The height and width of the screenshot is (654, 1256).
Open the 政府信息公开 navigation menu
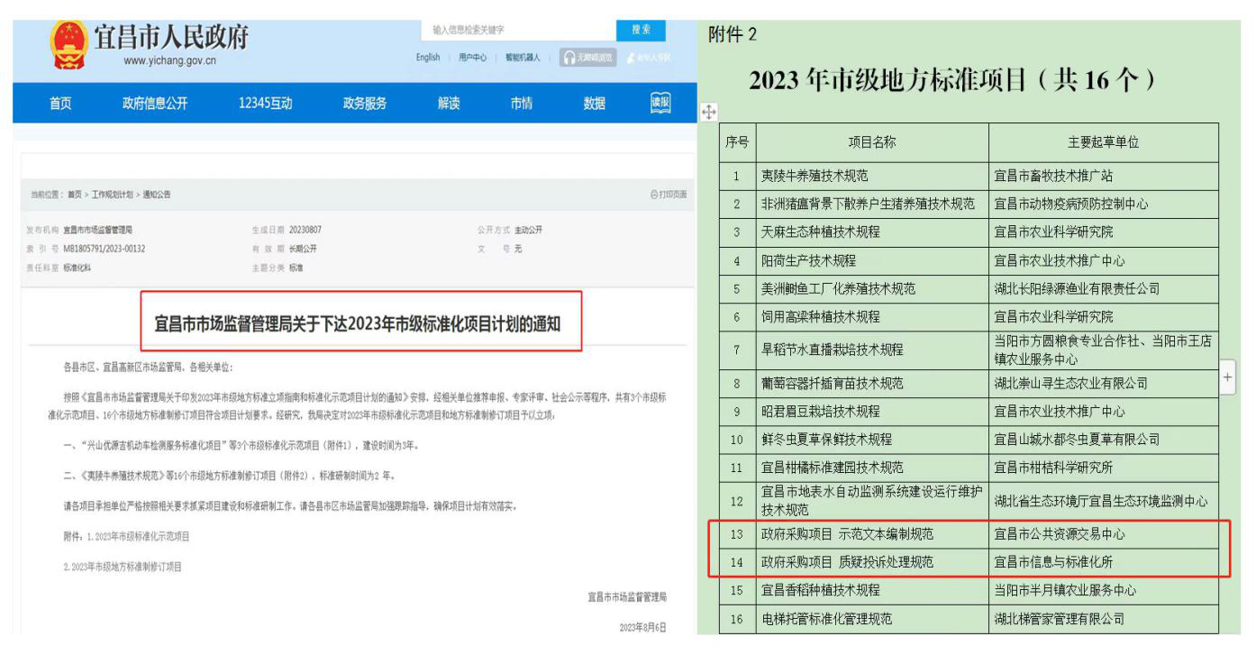click(155, 104)
